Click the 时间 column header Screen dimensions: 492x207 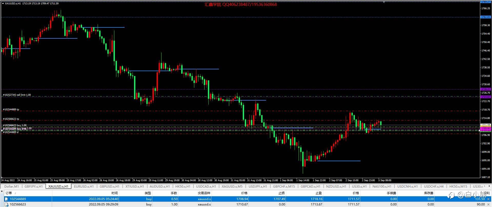point(114,193)
